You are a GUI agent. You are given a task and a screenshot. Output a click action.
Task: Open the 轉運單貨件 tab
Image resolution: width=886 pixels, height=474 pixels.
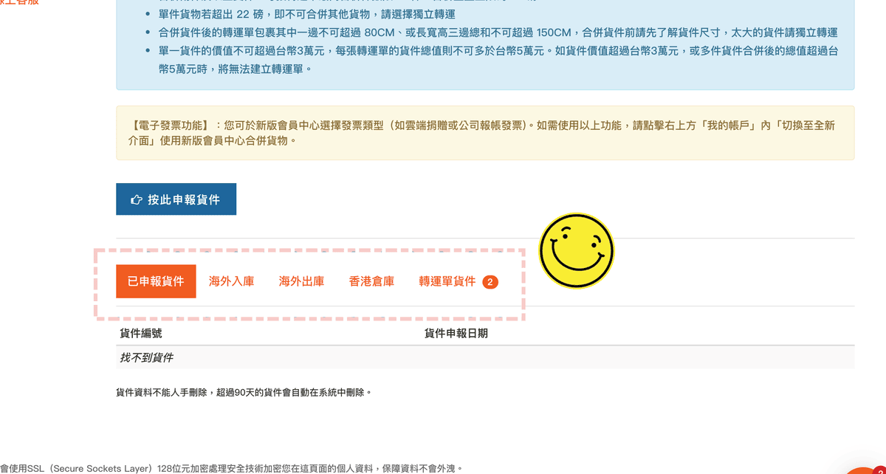[459, 281]
